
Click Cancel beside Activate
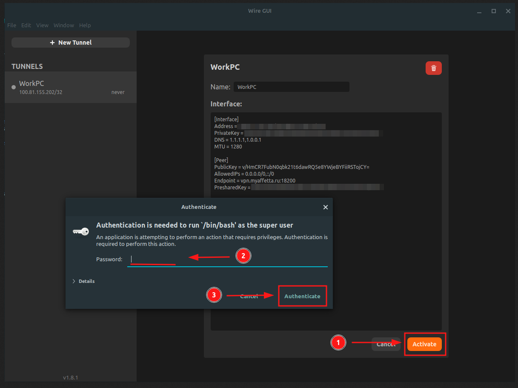[386, 344]
